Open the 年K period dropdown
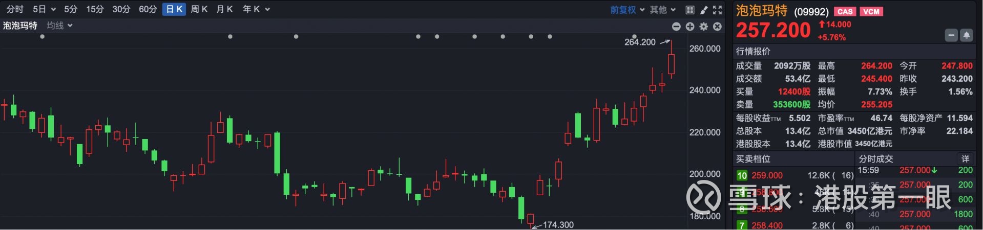 pos(256,9)
